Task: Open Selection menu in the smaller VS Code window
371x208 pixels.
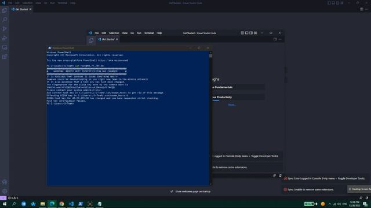Action: tap(114, 33)
